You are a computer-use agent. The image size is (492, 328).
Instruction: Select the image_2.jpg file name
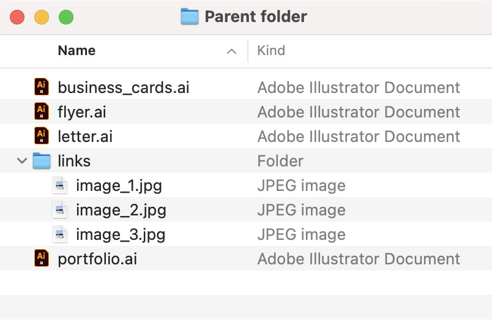click(x=121, y=211)
